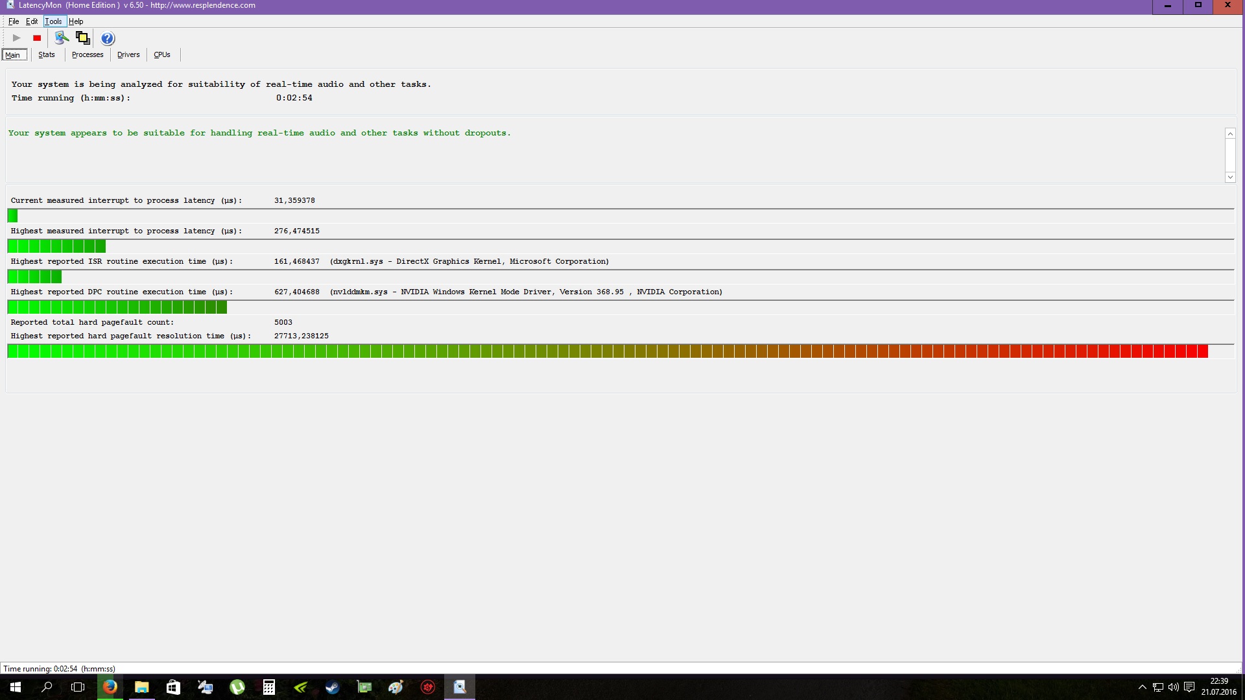Click the LatencyMon title bar app icon
1245x700 pixels.
10,5
